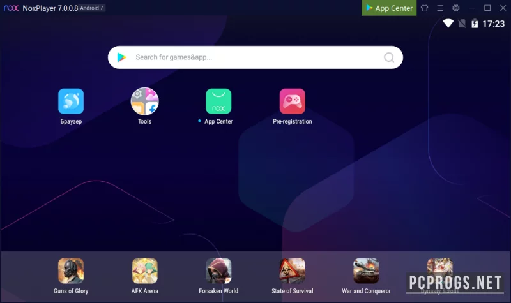The height and width of the screenshot is (303, 511).
Task: Close the NoxPlayer window
Action: point(503,8)
